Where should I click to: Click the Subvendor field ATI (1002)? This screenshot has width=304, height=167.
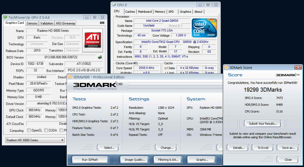[84, 64]
